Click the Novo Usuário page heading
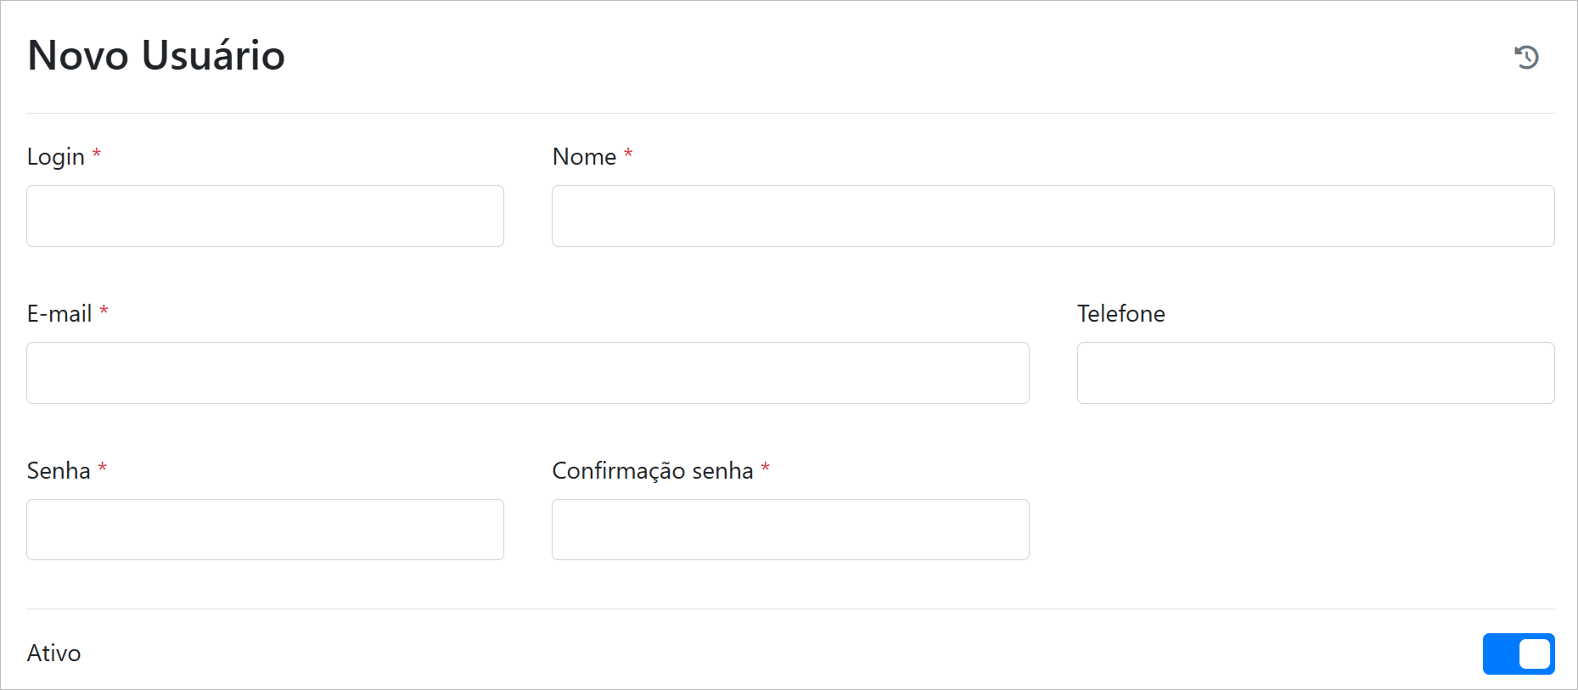 point(156,56)
